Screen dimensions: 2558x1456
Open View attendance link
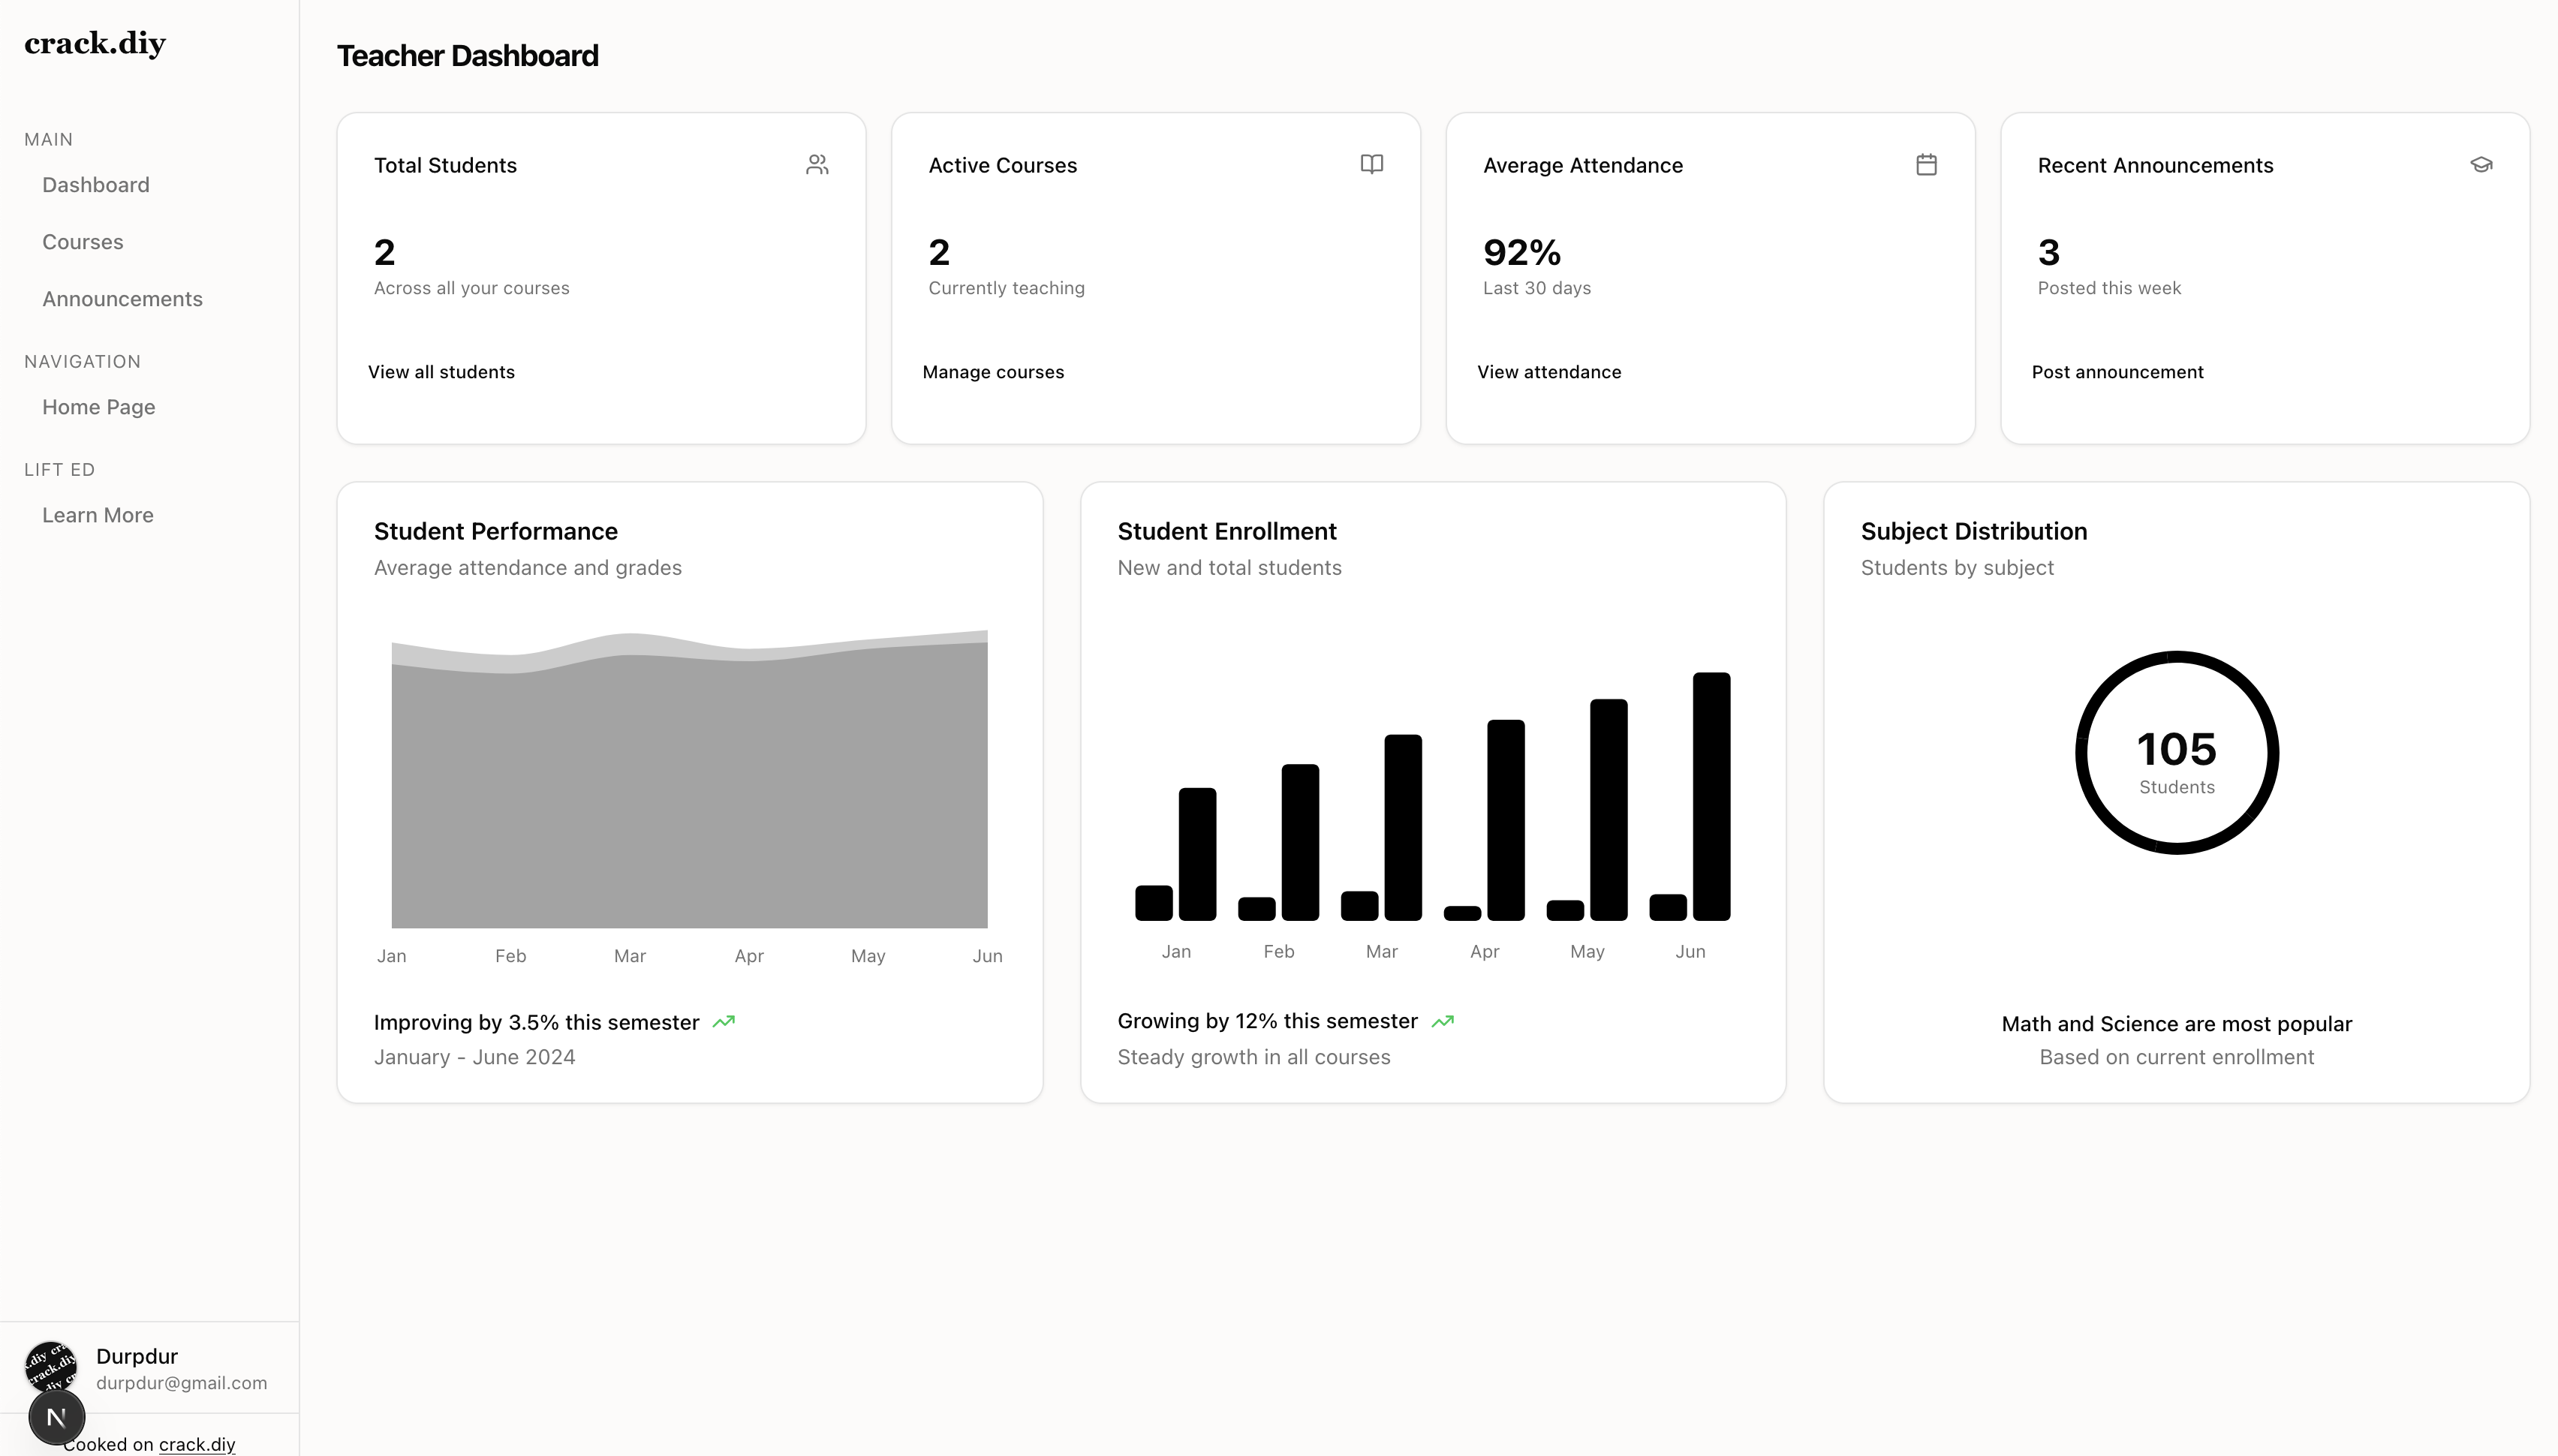coord(1549,372)
